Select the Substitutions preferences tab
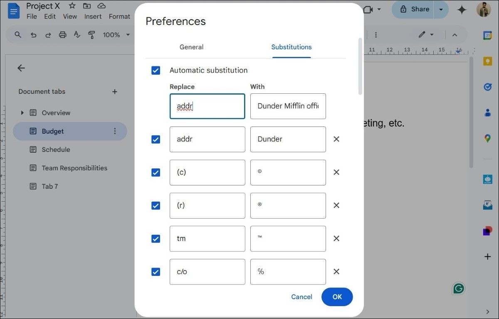The height and width of the screenshot is (319, 499). point(291,47)
